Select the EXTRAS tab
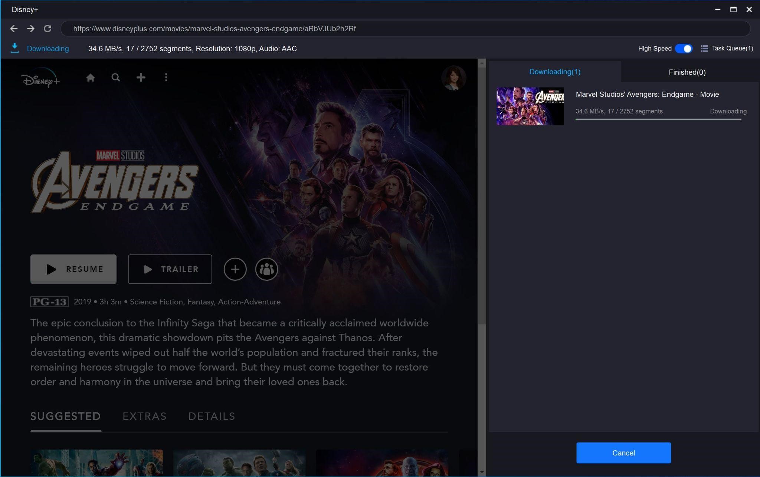The height and width of the screenshot is (477, 760). 144,417
